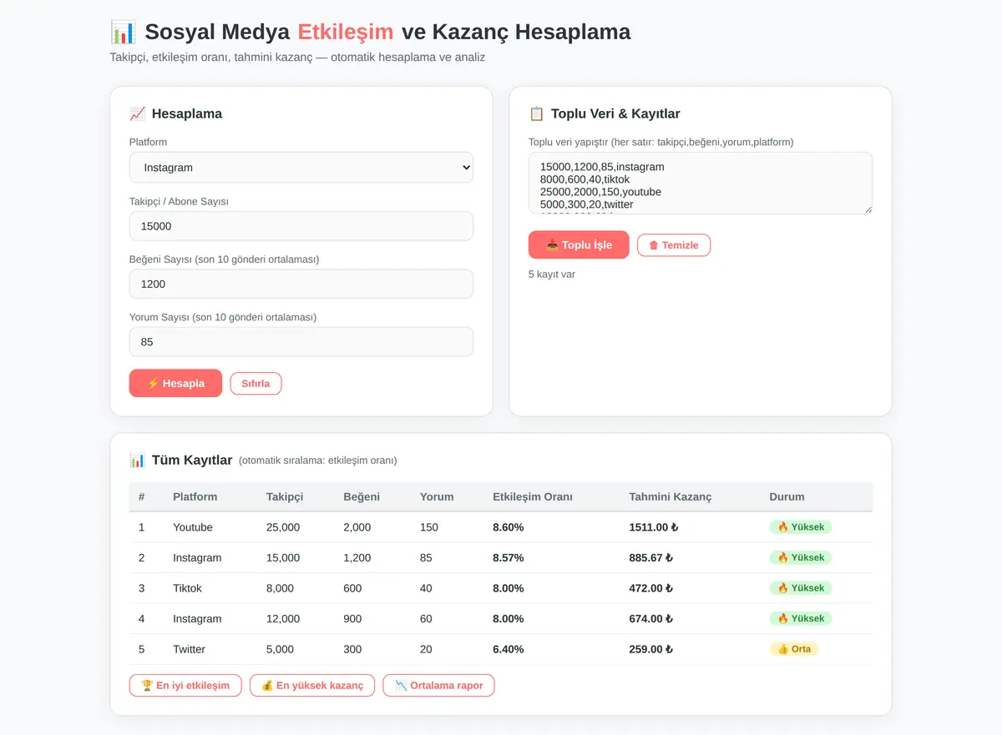Open the Ortalama rapor report
1002x735 pixels.
438,686
